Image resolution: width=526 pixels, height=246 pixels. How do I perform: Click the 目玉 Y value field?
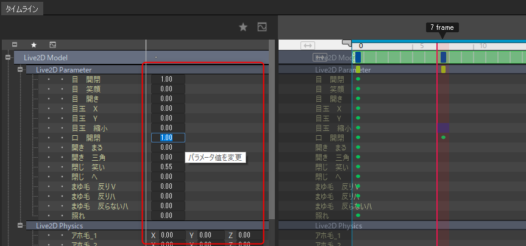pyautogui.click(x=168, y=118)
